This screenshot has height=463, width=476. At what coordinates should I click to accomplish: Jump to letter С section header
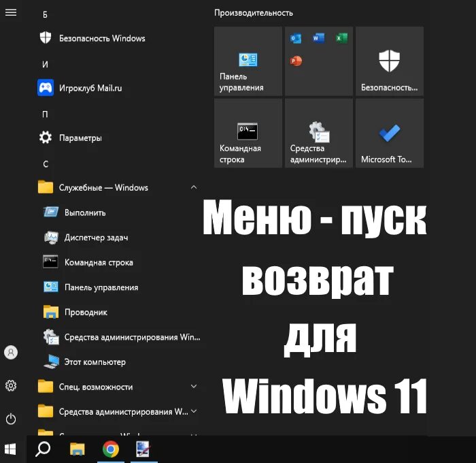pos(46,164)
